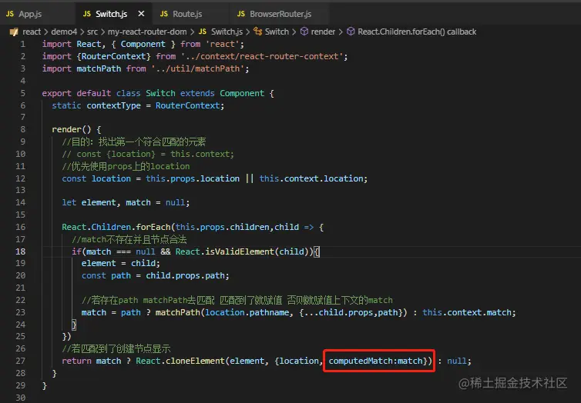581x403 pixels.
Task: Click the render method cube icon
Action: pos(304,32)
